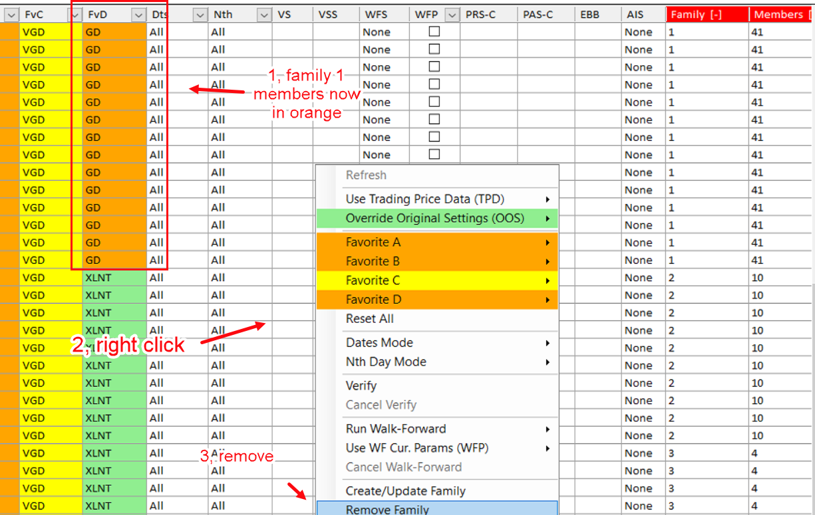Viewport: 815px width, 515px height.
Task: Toggle the WFP checkbox in the third row
Action: pyautogui.click(x=434, y=66)
